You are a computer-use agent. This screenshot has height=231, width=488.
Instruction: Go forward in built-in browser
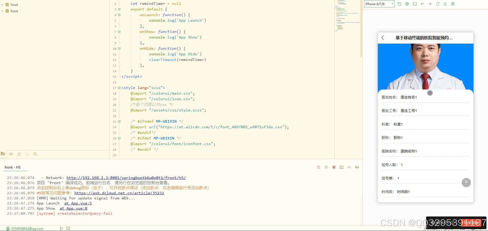[430, 4]
